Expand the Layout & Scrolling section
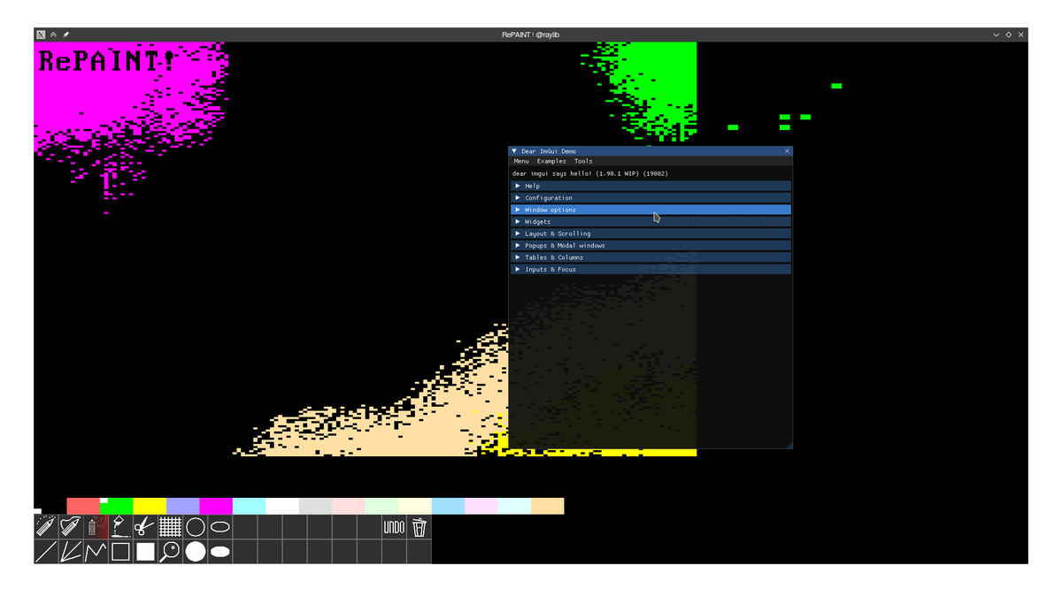 click(650, 233)
